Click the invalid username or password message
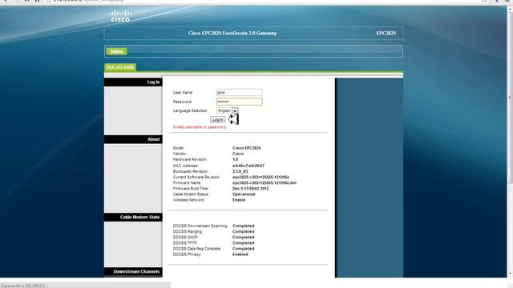This screenshot has width=513, height=288. pos(200,127)
